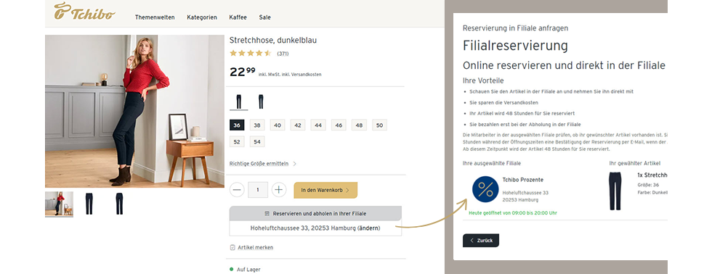The image size is (712, 274).
Task: Go back with the Zurück button
Action: (481, 241)
